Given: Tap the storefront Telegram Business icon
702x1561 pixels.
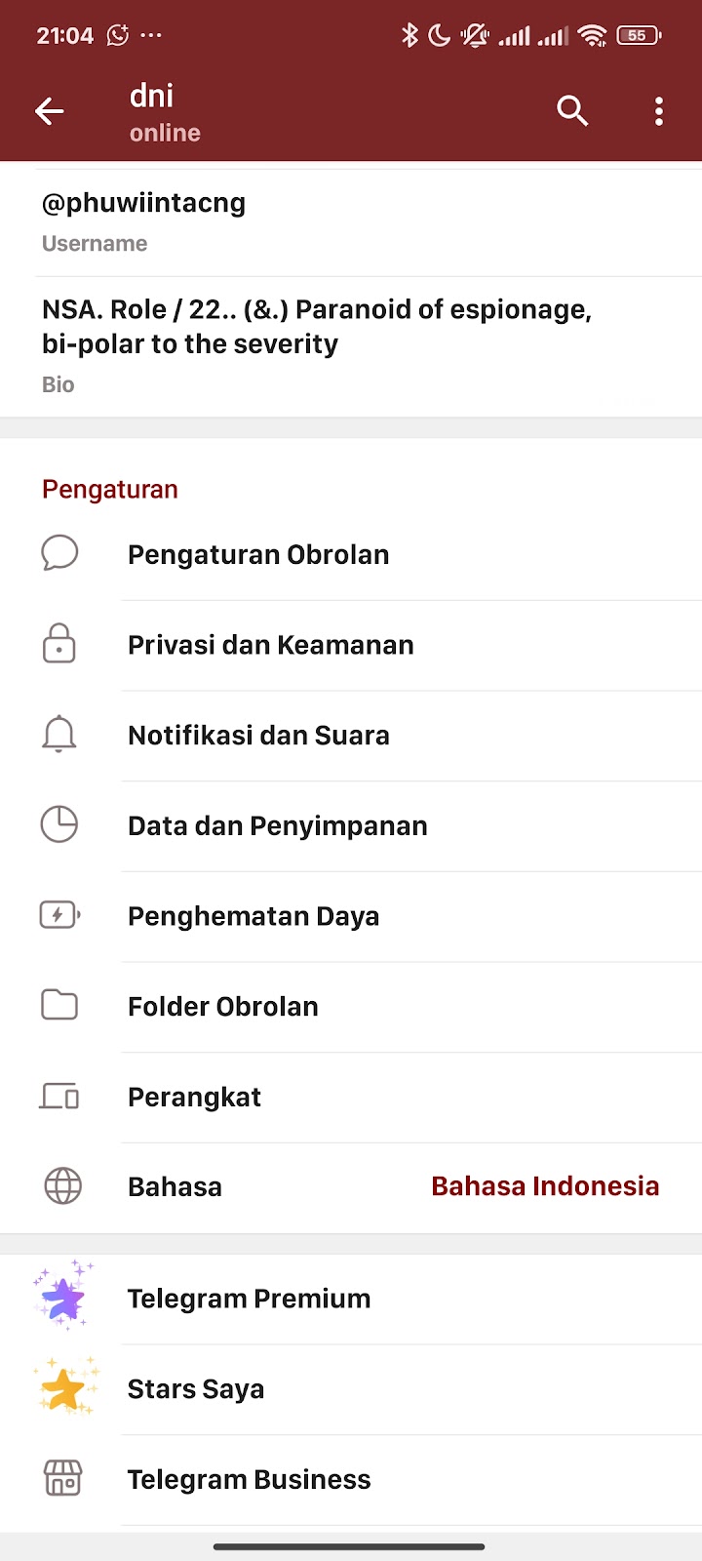Looking at the screenshot, I should click(63, 1479).
